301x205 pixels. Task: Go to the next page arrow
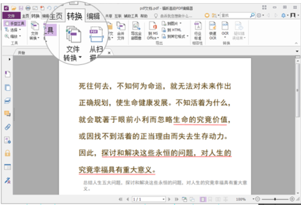coord(169,199)
